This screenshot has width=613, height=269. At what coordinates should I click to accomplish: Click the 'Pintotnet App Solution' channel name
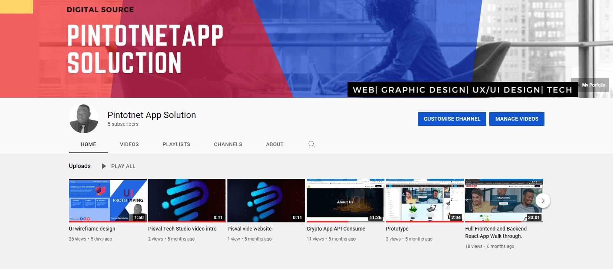tap(151, 115)
